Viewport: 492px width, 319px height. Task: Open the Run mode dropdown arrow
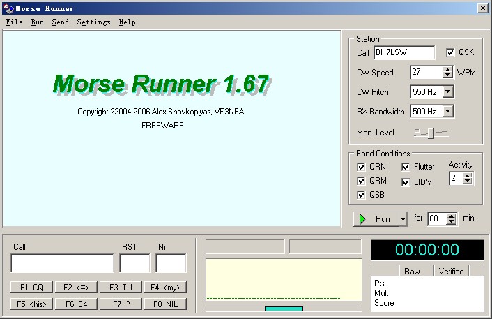point(403,219)
